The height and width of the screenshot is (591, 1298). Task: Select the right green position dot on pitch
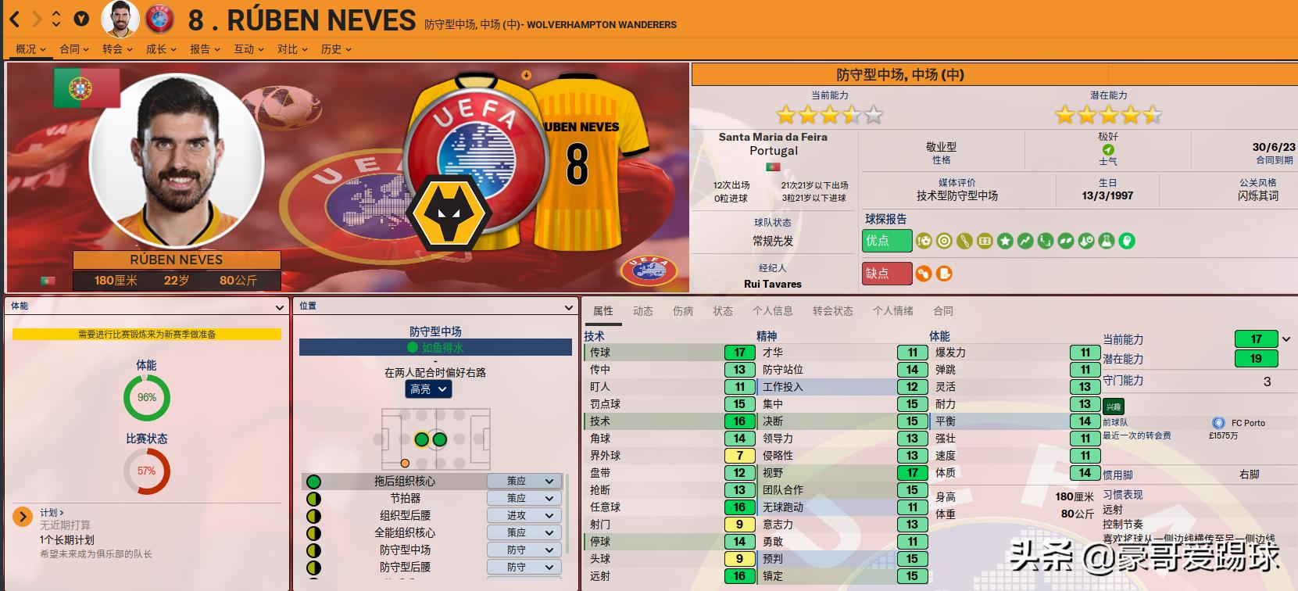point(440,439)
